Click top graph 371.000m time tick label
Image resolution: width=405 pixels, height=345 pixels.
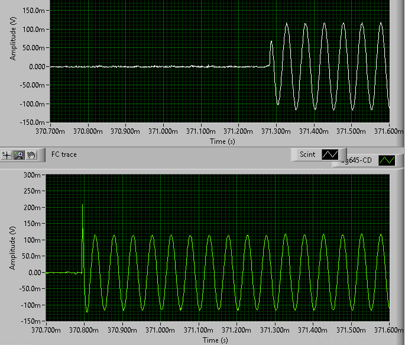coord(163,131)
